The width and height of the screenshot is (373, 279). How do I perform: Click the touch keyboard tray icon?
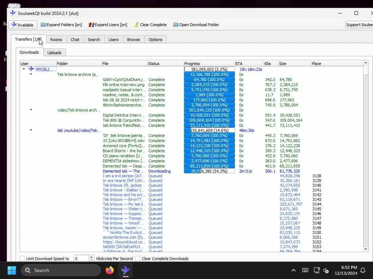(305, 270)
